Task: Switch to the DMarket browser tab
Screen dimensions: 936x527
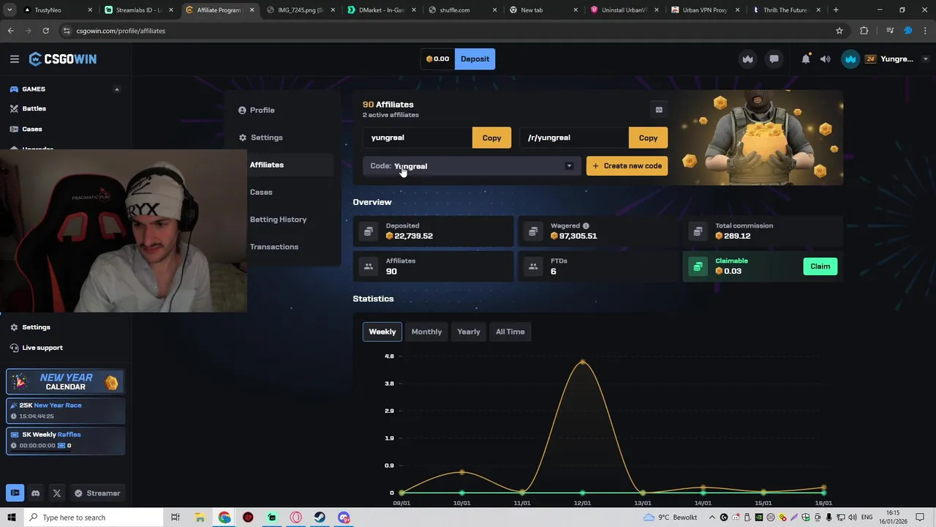Action: pos(381,10)
